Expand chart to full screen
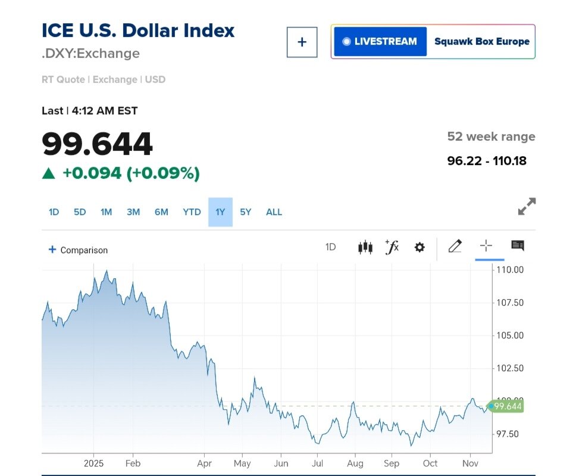This screenshot has height=476, width=579. coord(527,207)
